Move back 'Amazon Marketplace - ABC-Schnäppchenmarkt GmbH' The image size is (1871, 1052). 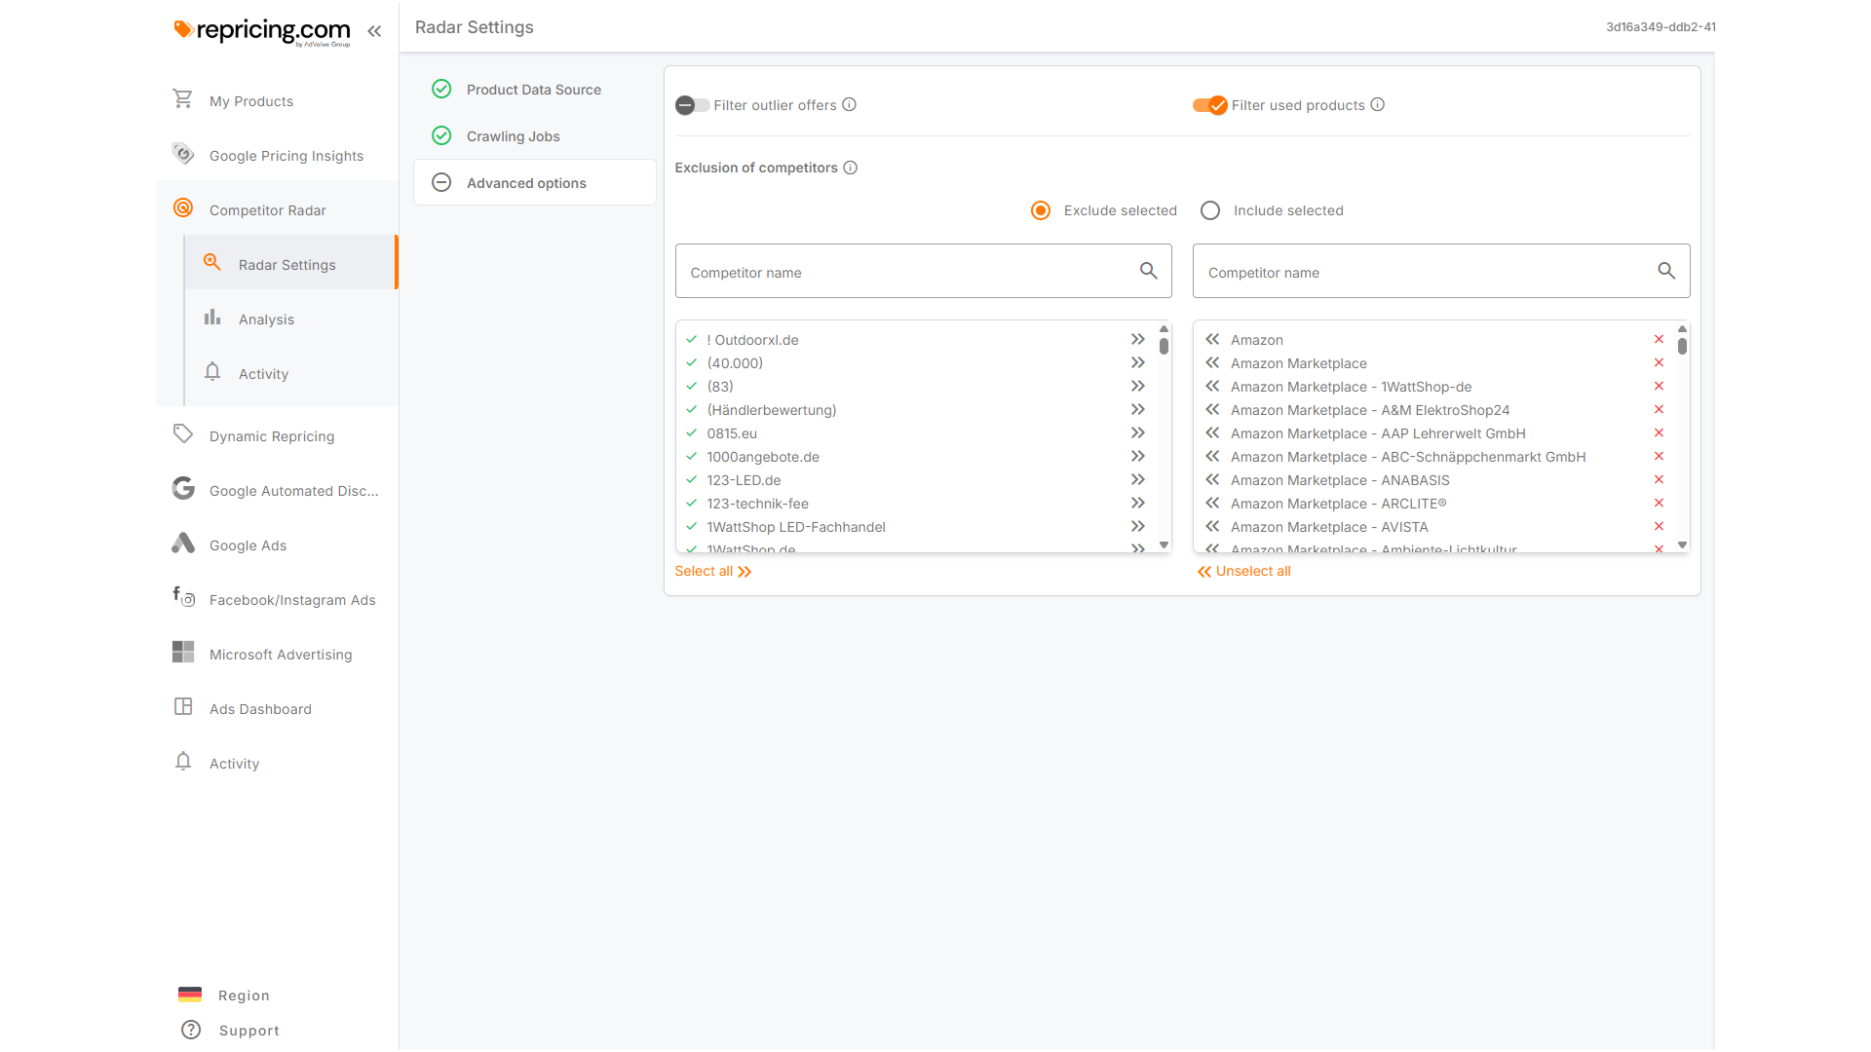(1212, 456)
